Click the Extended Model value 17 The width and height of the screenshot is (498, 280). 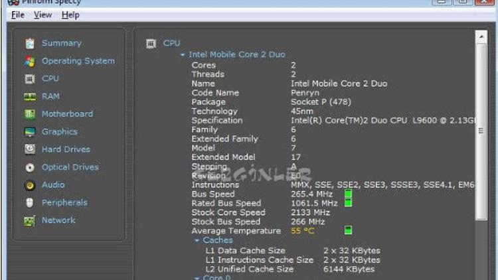point(295,157)
